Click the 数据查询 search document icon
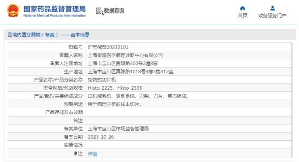 (100, 11)
